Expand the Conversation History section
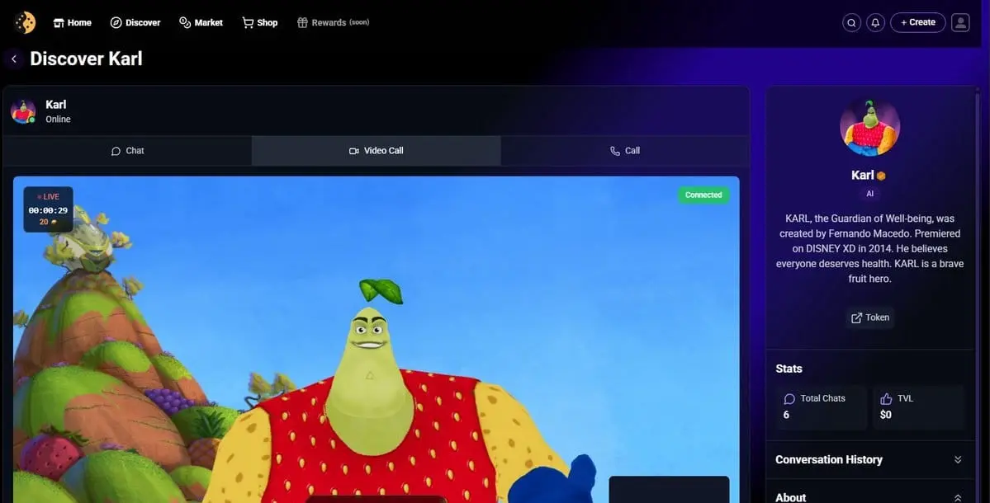The image size is (990, 503). tap(869, 459)
